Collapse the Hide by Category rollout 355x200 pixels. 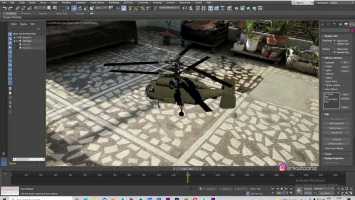[333, 58]
